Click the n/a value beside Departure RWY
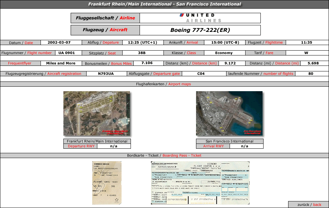The image size is (329, 208). point(114,146)
